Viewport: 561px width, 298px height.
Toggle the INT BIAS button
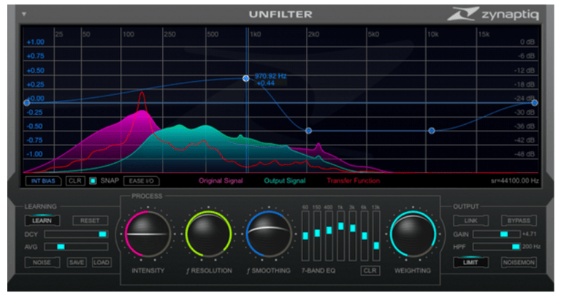point(43,181)
